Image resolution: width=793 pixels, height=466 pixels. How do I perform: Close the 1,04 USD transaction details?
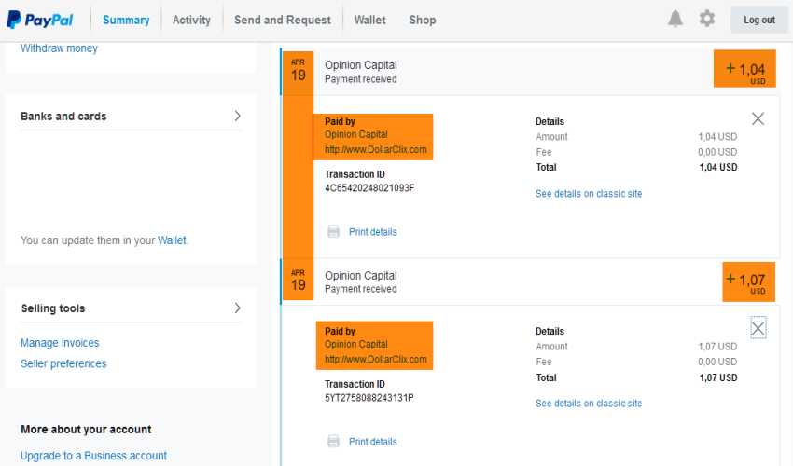758,118
